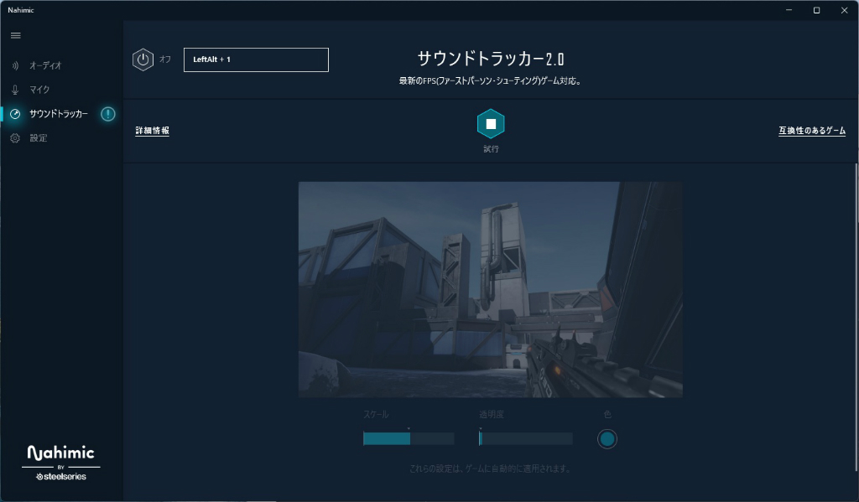Adjust the 透明度 slider

(x=526, y=438)
